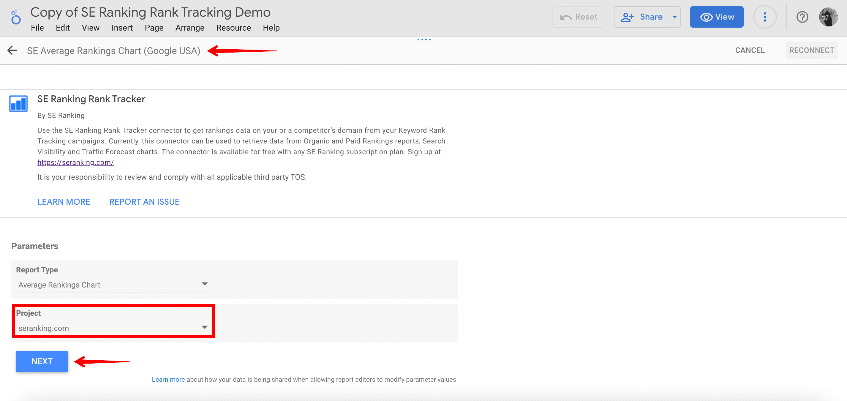
Task: Click the data source name SE Average Rankings Chart
Action: (x=113, y=51)
